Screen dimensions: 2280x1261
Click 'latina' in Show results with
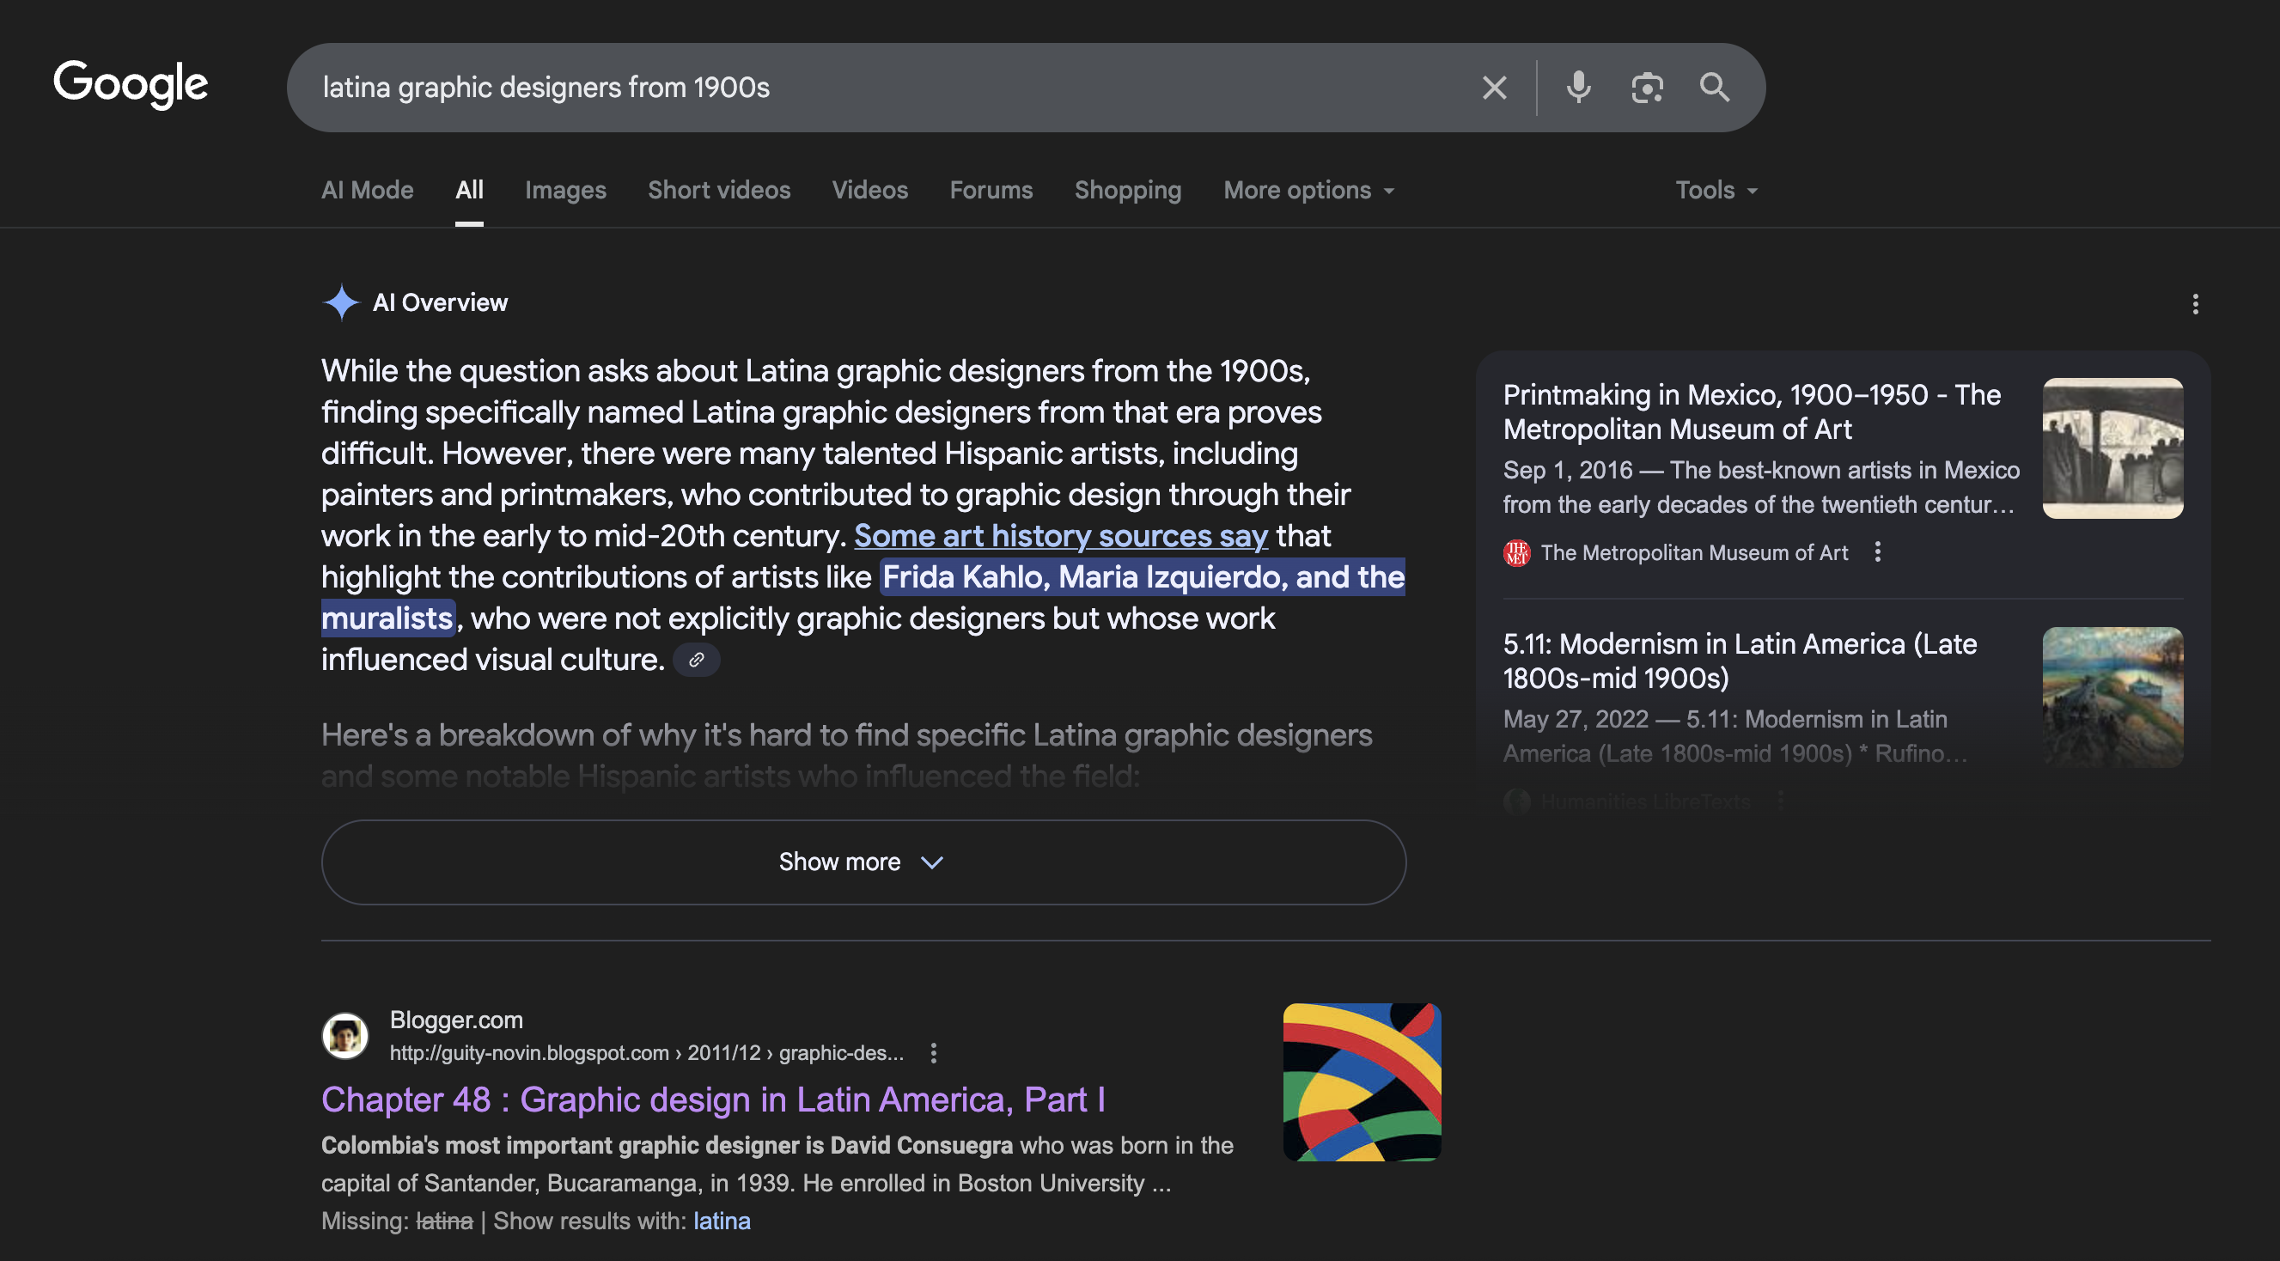click(722, 1221)
